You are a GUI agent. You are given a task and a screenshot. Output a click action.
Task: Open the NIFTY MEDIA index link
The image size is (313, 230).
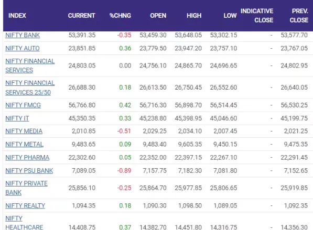click(24, 131)
